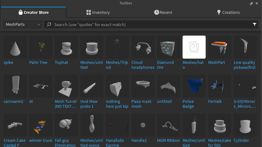The image size is (262, 147).
Task: Click the Mesh Turret asset name
Action: pos(66,104)
